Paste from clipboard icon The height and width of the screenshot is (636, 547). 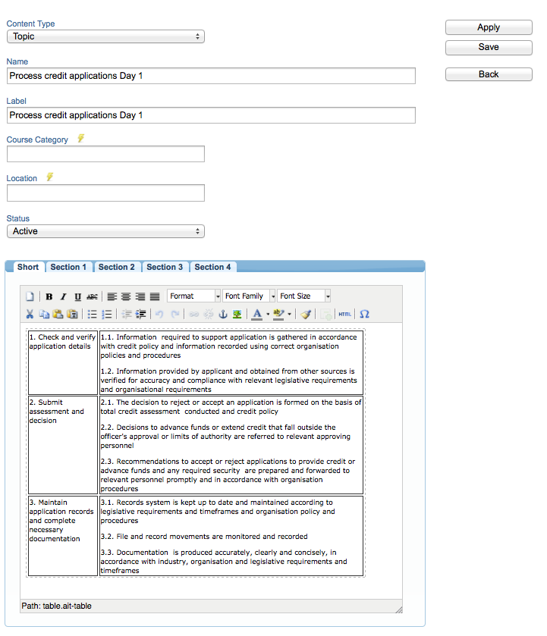click(58, 314)
